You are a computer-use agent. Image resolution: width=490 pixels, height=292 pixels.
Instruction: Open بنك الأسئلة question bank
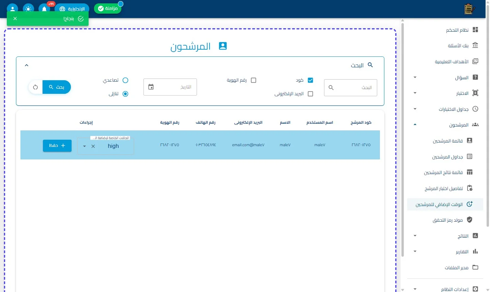coord(445,46)
